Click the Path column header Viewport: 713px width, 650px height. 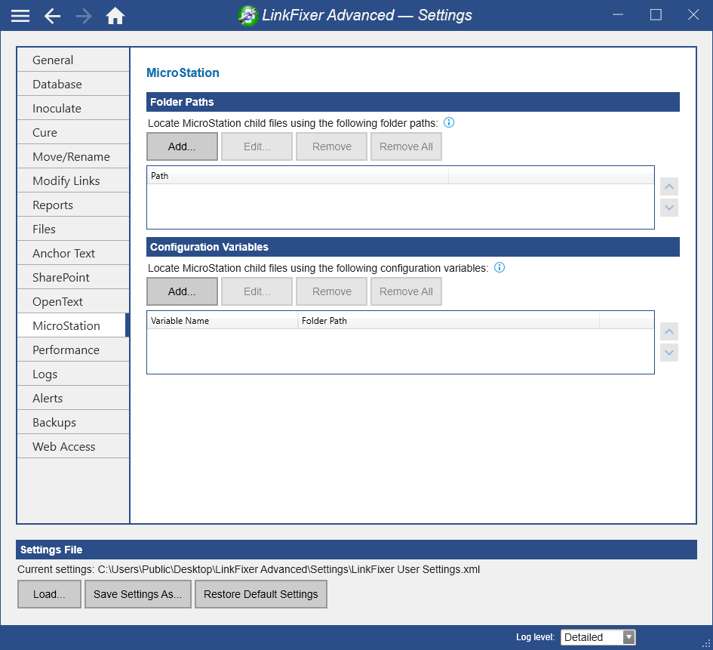[298, 176]
